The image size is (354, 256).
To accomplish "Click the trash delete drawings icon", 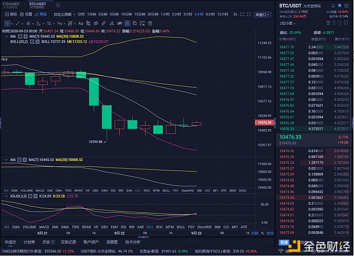I will [150, 23].
